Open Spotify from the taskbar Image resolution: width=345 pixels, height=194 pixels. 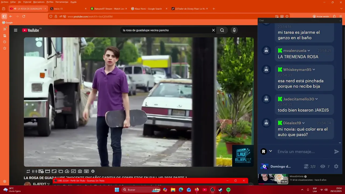click(x=228, y=190)
